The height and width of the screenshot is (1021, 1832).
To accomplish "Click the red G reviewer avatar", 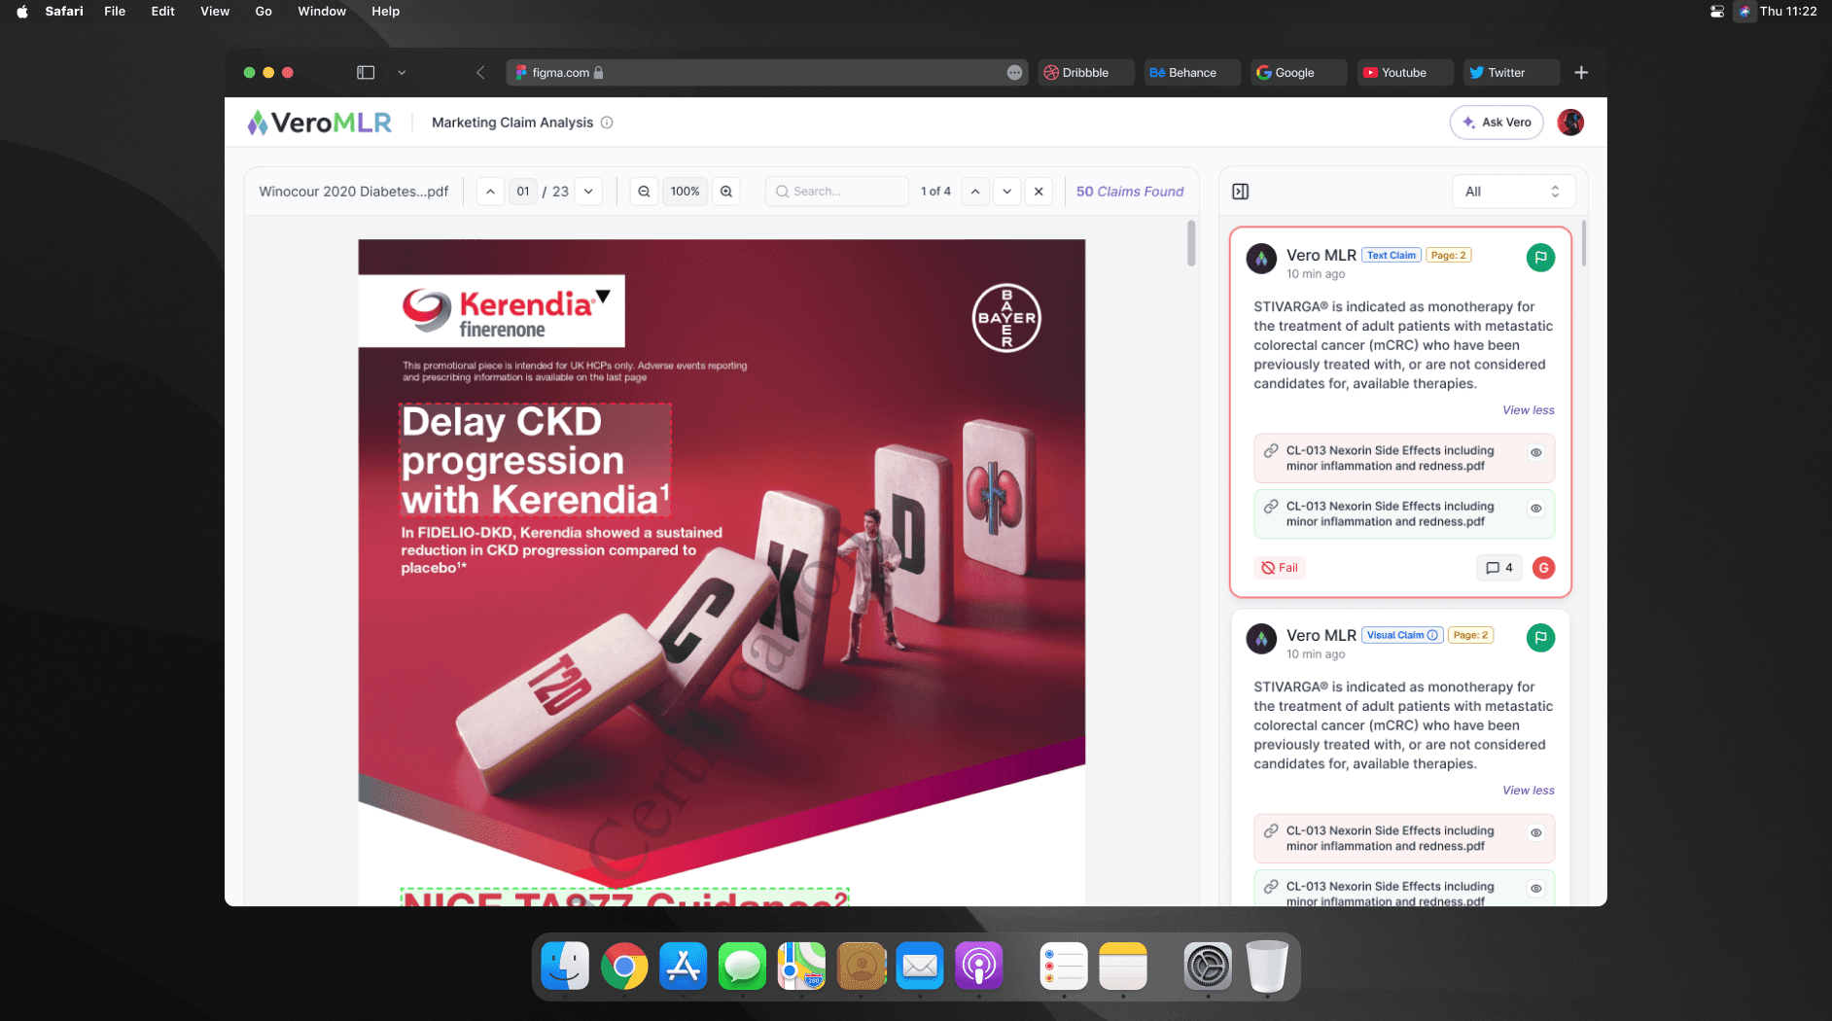I will click(x=1543, y=568).
